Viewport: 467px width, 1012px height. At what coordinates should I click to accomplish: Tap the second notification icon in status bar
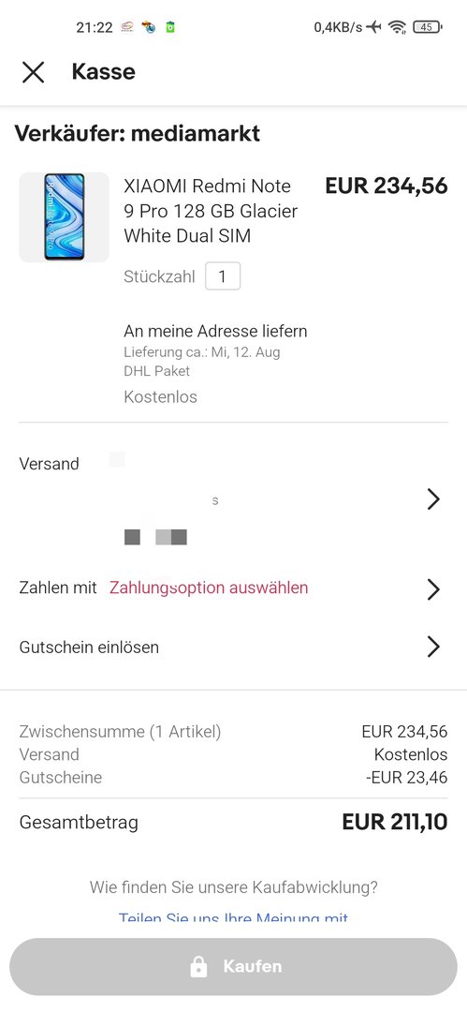pyautogui.click(x=149, y=27)
